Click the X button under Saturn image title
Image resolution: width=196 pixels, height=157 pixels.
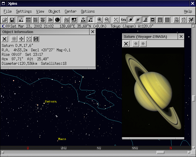pos(126,44)
